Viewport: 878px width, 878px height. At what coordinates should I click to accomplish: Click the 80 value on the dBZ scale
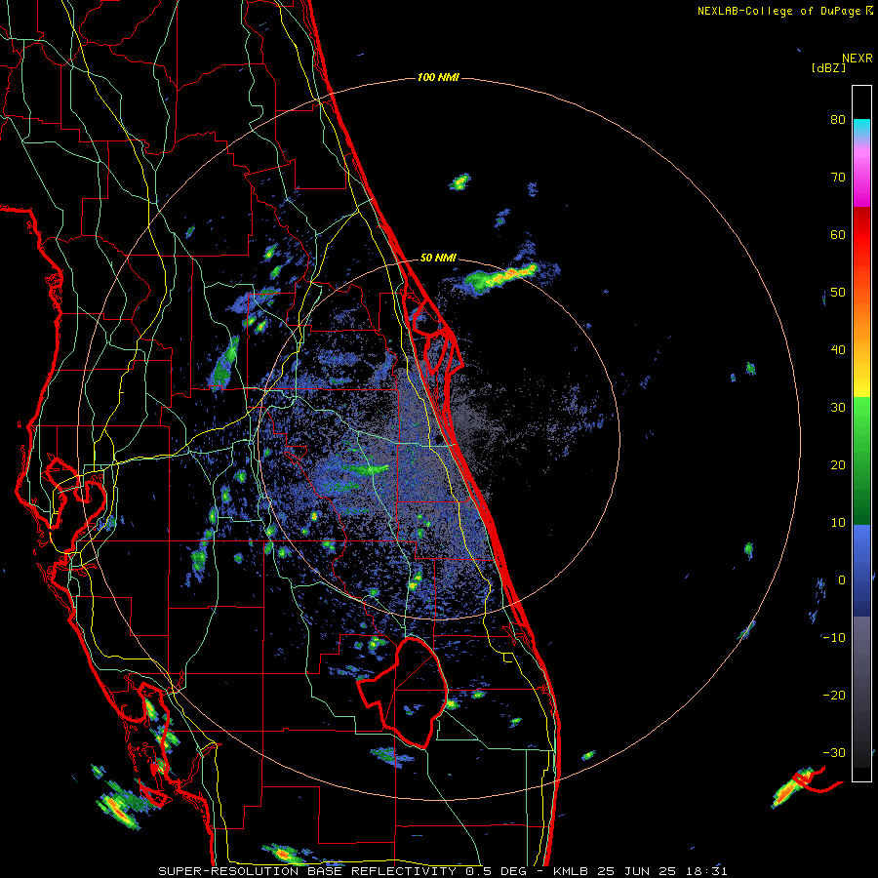coord(838,120)
